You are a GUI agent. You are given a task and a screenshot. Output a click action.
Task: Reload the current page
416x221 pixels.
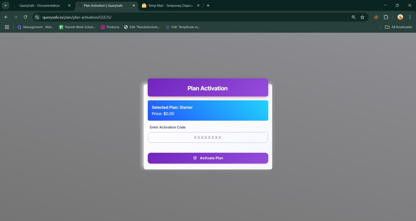(x=25, y=17)
